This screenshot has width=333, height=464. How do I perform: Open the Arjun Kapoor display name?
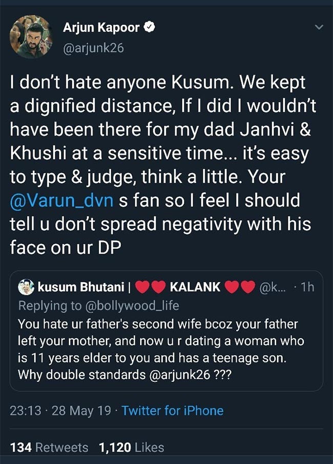(x=101, y=28)
